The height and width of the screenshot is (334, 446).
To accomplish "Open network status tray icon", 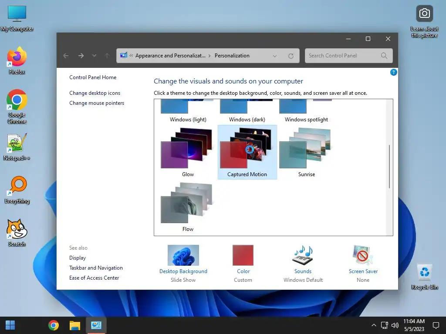I will (385, 325).
